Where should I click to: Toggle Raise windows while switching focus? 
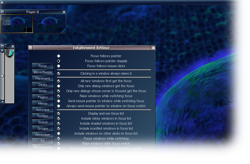click(x=59, y=96)
